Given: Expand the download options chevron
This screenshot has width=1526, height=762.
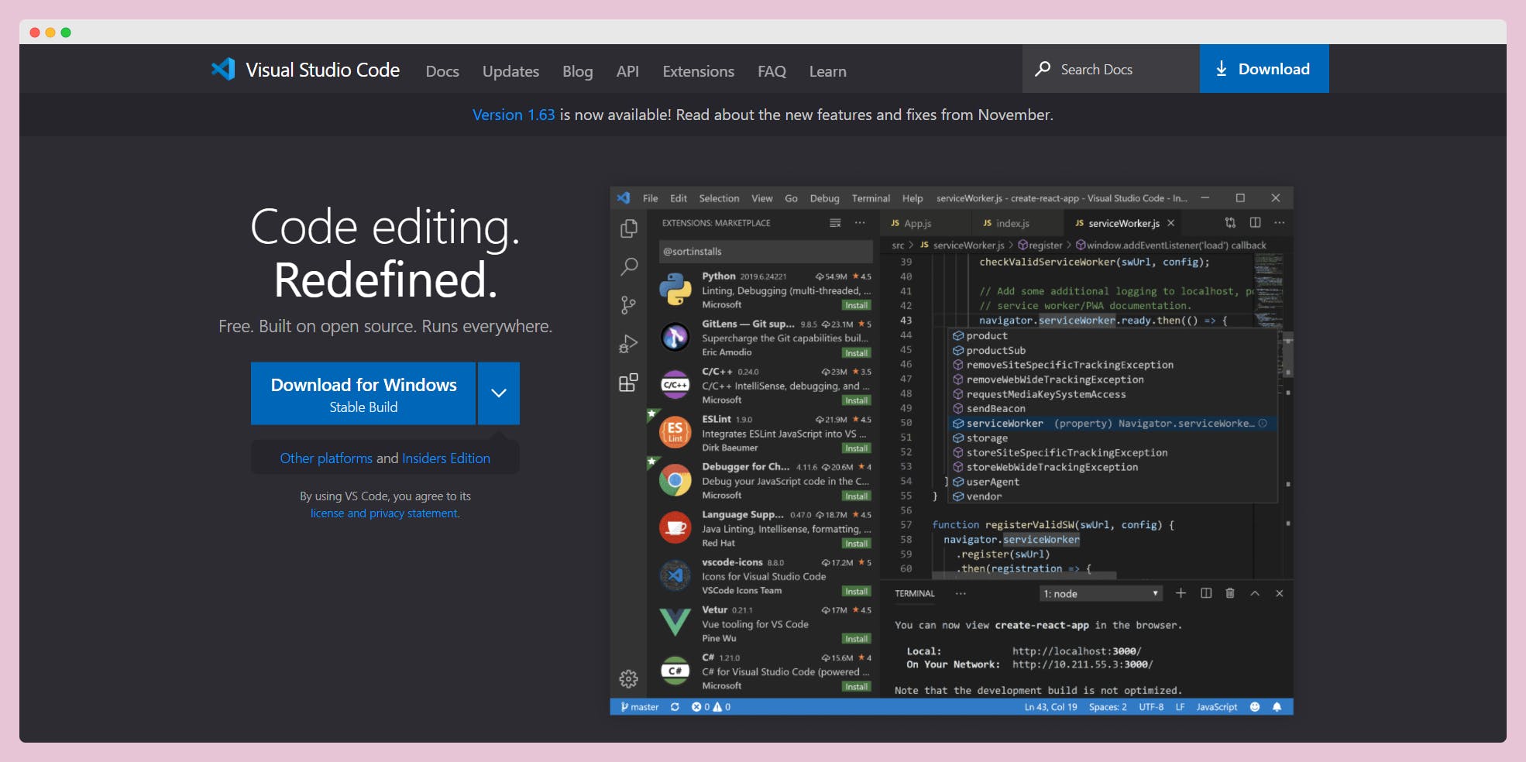Looking at the screenshot, I should tap(499, 393).
